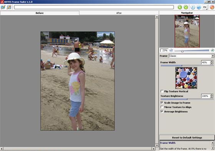Apply result with the green checkmark button

[186, 7]
